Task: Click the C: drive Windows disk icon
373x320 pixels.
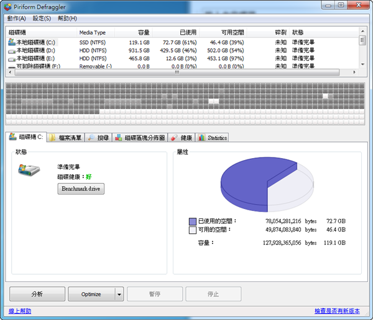Action: [x=12, y=42]
